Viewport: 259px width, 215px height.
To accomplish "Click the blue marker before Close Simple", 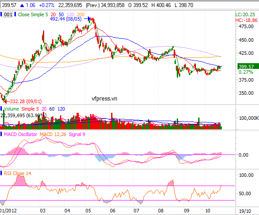I will [x=15, y=14].
